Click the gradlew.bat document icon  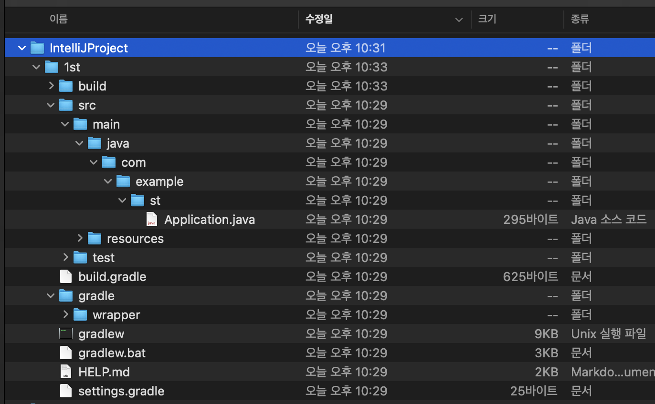[66, 353]
